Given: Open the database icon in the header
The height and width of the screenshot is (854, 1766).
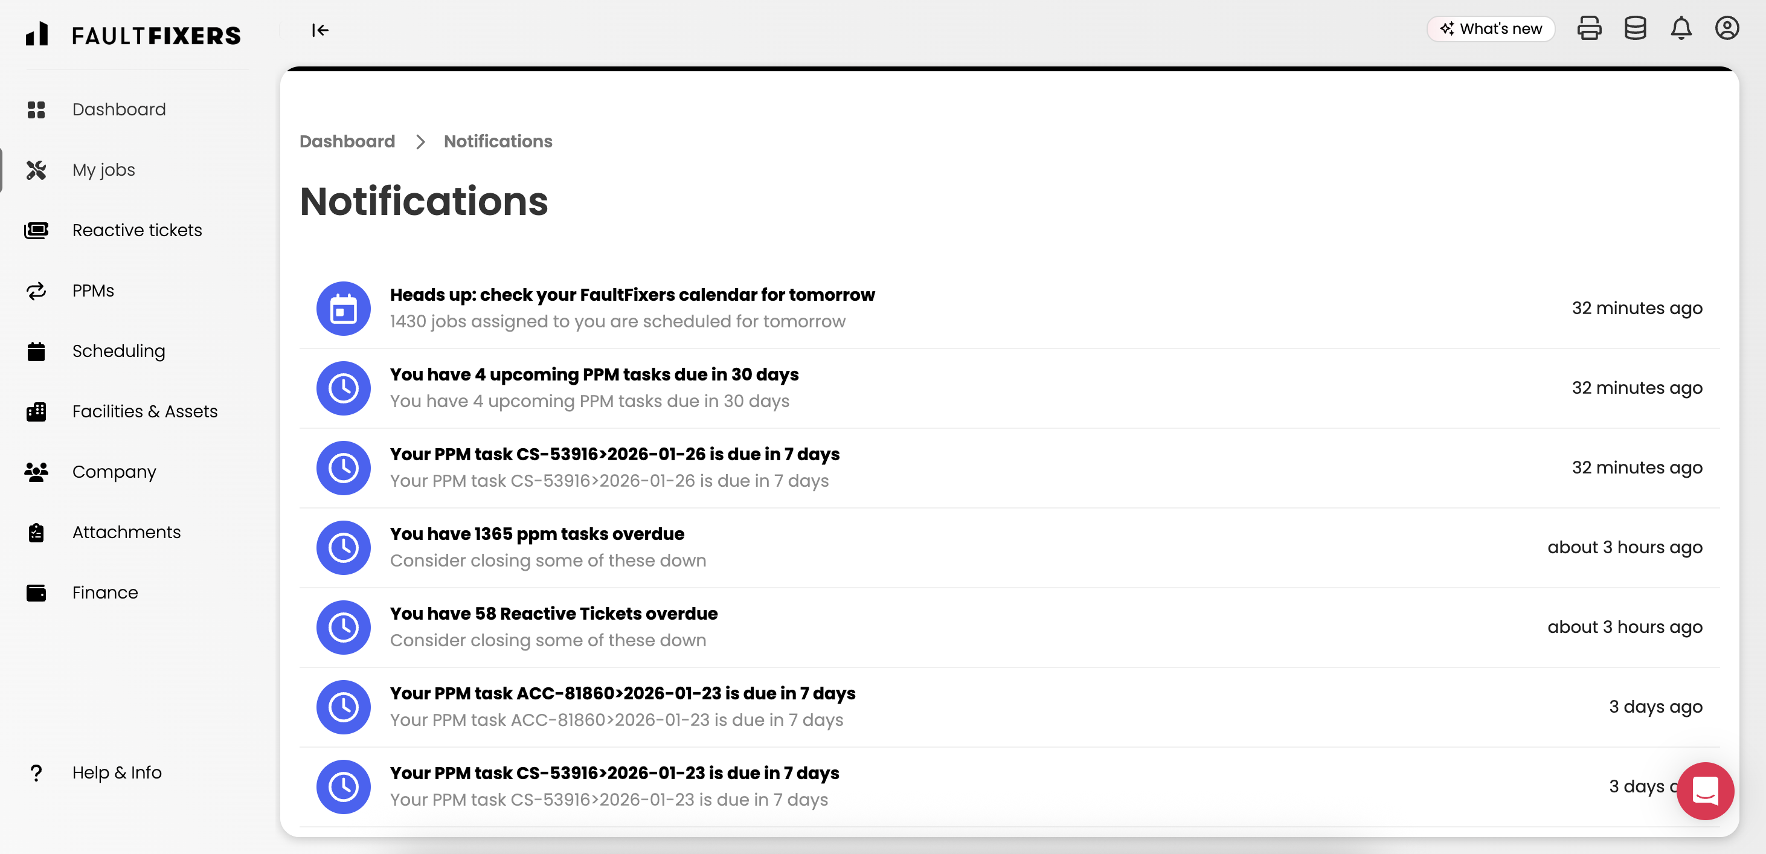Looking at the screenshot, I should click(1635, 28).
